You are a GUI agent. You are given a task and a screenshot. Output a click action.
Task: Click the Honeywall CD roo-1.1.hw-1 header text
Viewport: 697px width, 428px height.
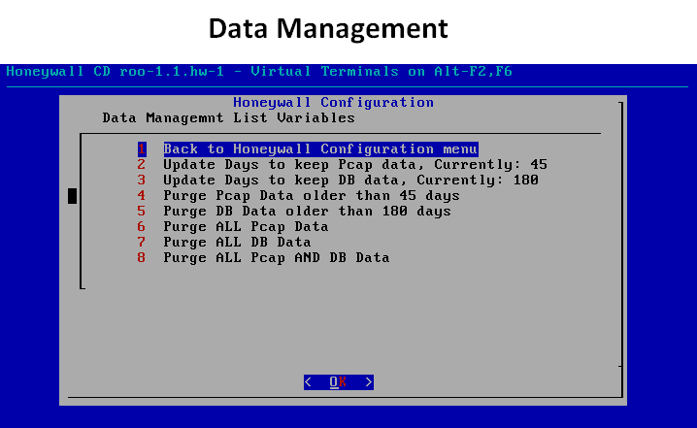[x=259, y=72]
